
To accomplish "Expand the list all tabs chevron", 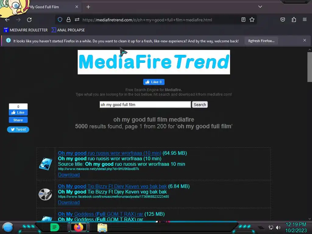I will coord(260,7).
